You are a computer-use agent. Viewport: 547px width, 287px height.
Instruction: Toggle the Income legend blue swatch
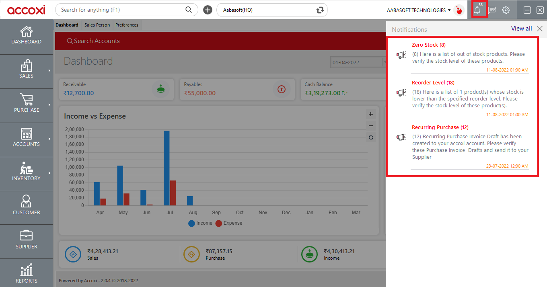click(x=191, y=223)
